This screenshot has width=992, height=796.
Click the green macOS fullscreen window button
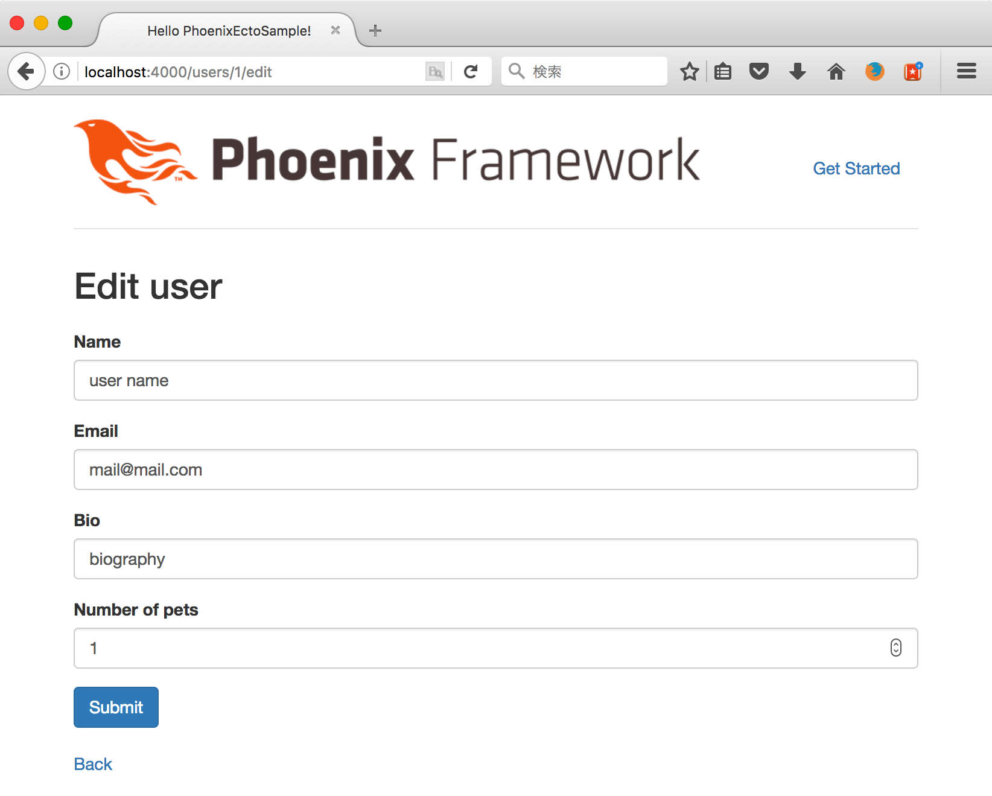coord(65,23)
